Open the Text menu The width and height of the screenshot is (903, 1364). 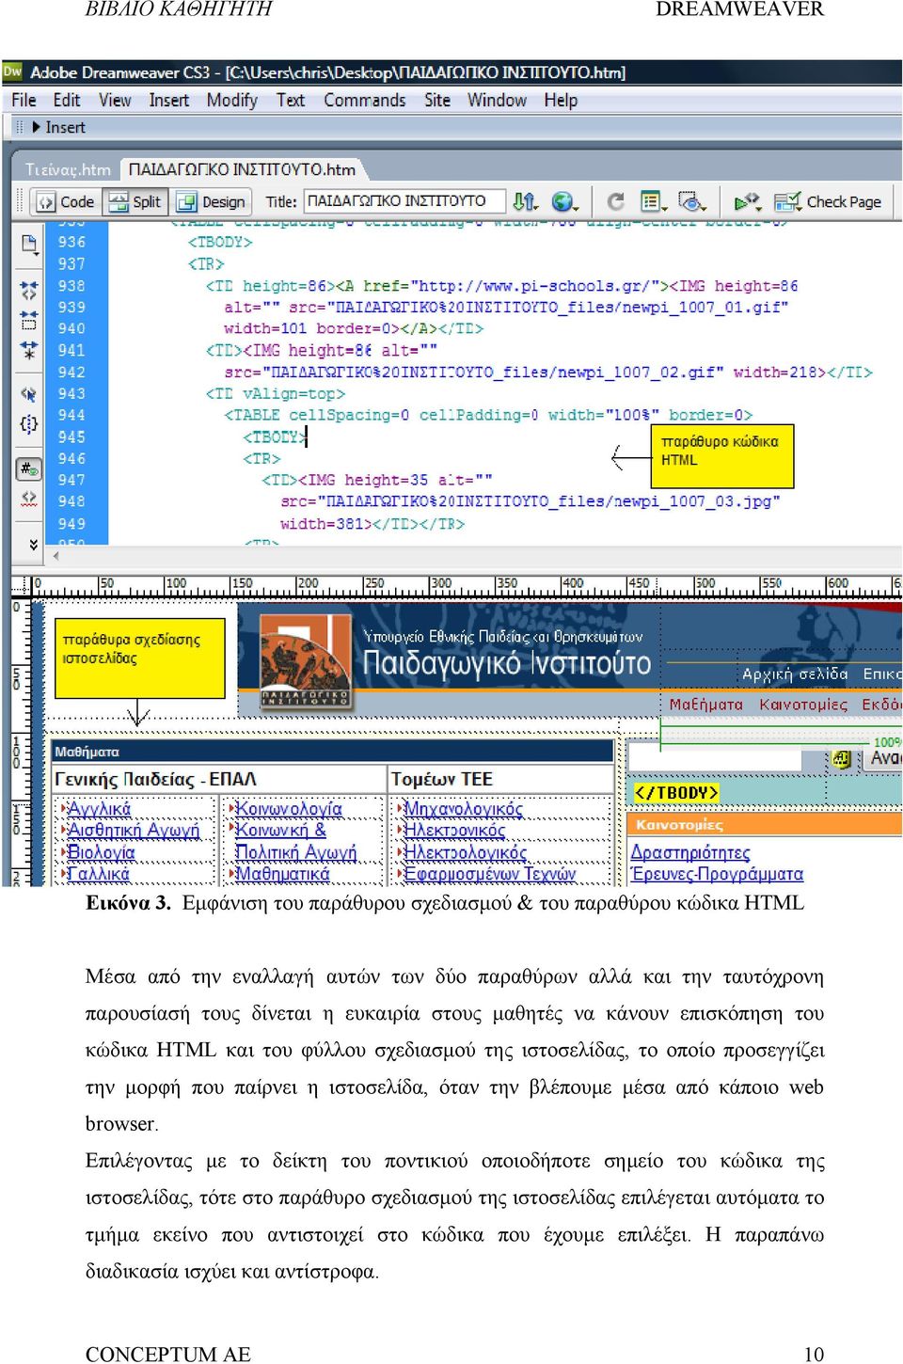point(290,100)
